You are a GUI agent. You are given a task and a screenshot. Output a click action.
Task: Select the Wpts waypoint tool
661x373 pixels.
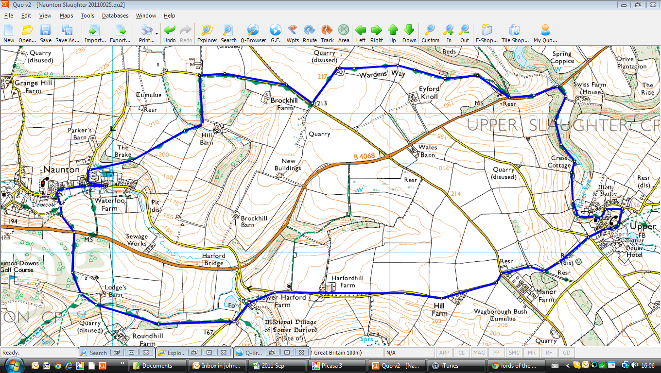pos(293,33)
